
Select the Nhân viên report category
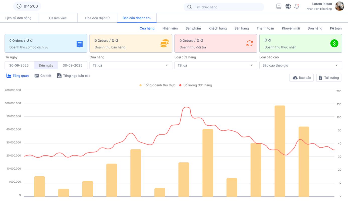tap(170, 28)
